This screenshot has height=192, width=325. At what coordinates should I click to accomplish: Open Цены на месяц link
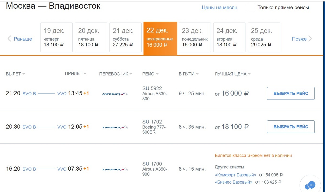(219, 8)
